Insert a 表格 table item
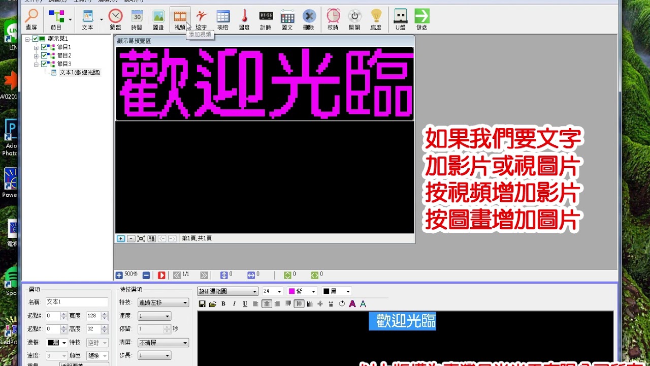The height and width of the screenshot is (366, 650). coord(223,20)
